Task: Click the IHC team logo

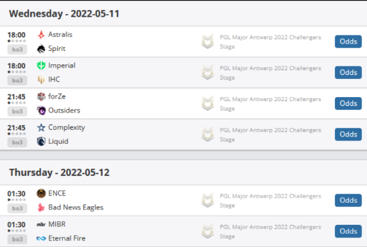Action: coord(41,80)
